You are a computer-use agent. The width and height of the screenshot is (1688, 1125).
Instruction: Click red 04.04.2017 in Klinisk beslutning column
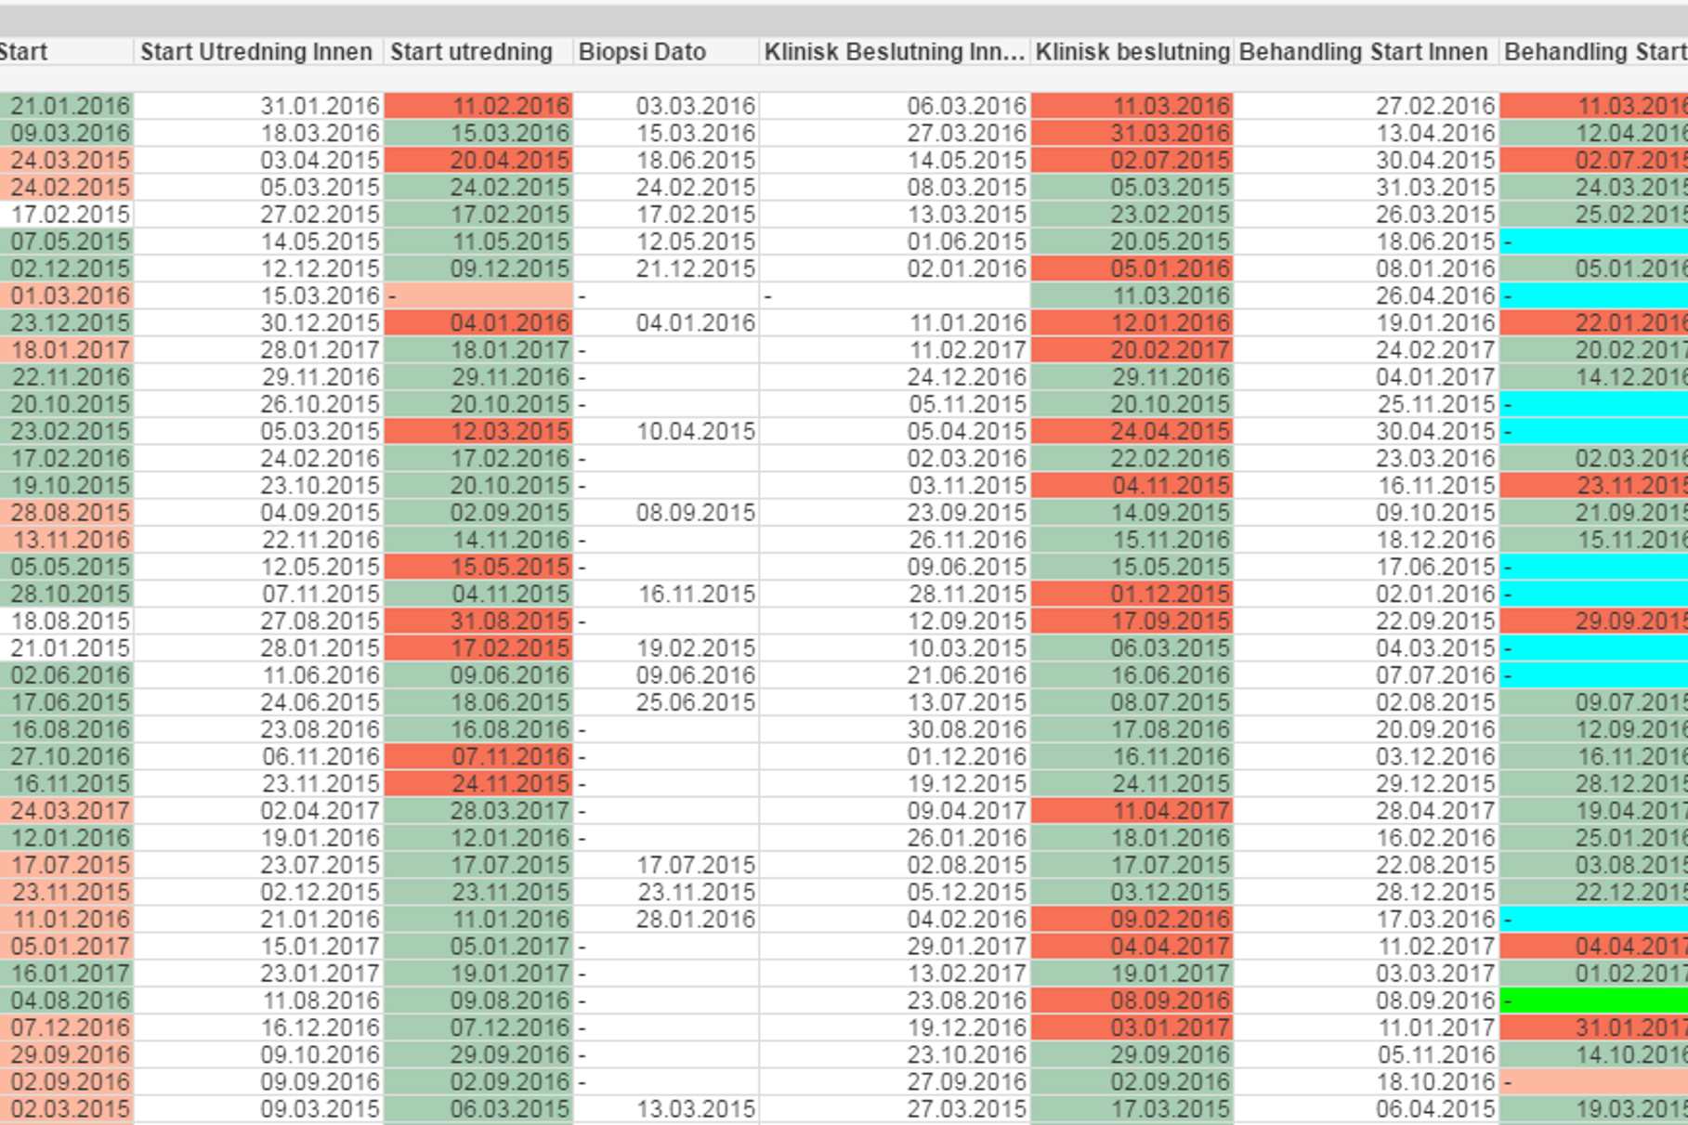click(x=1132, y=947)
